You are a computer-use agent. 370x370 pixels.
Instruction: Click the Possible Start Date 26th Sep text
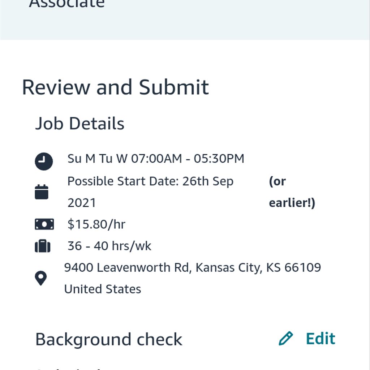[x=150, y=181]
